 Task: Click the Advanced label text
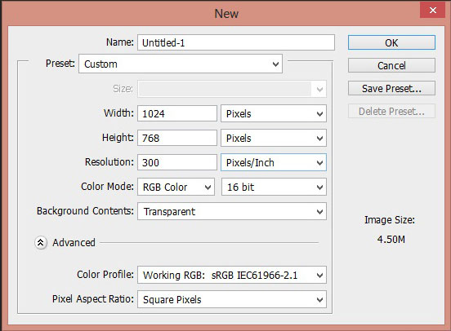click(x=74, y=243)
